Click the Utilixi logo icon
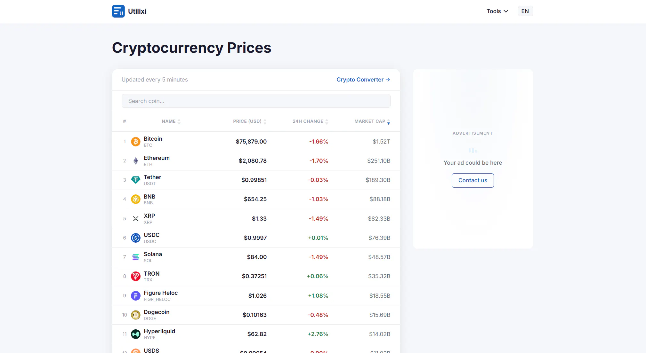 tap(118, 11)
